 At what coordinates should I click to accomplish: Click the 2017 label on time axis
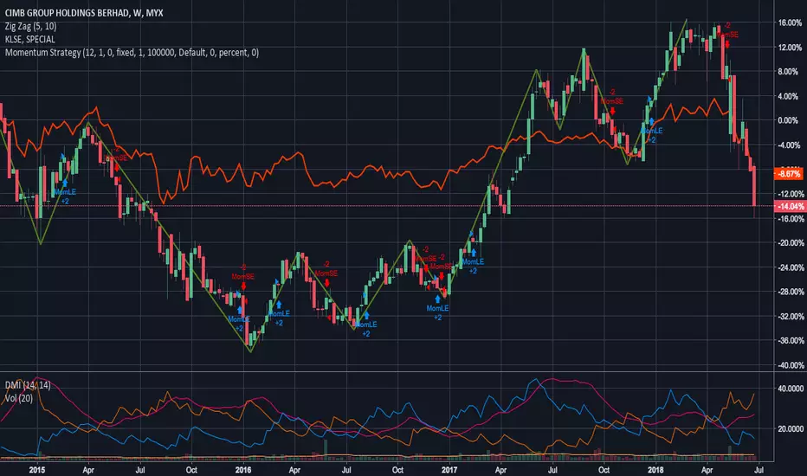pyautogui.click(x=449, y=470)
